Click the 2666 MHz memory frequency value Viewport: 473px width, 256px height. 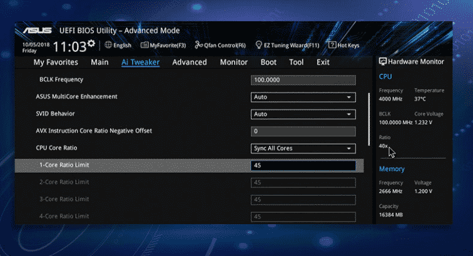[x=390, y=191]
